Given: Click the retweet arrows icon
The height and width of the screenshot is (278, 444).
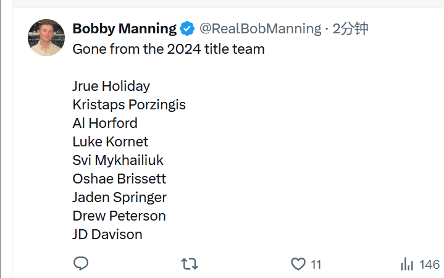Looking at the screenshot, I should [x=190, y=264].
